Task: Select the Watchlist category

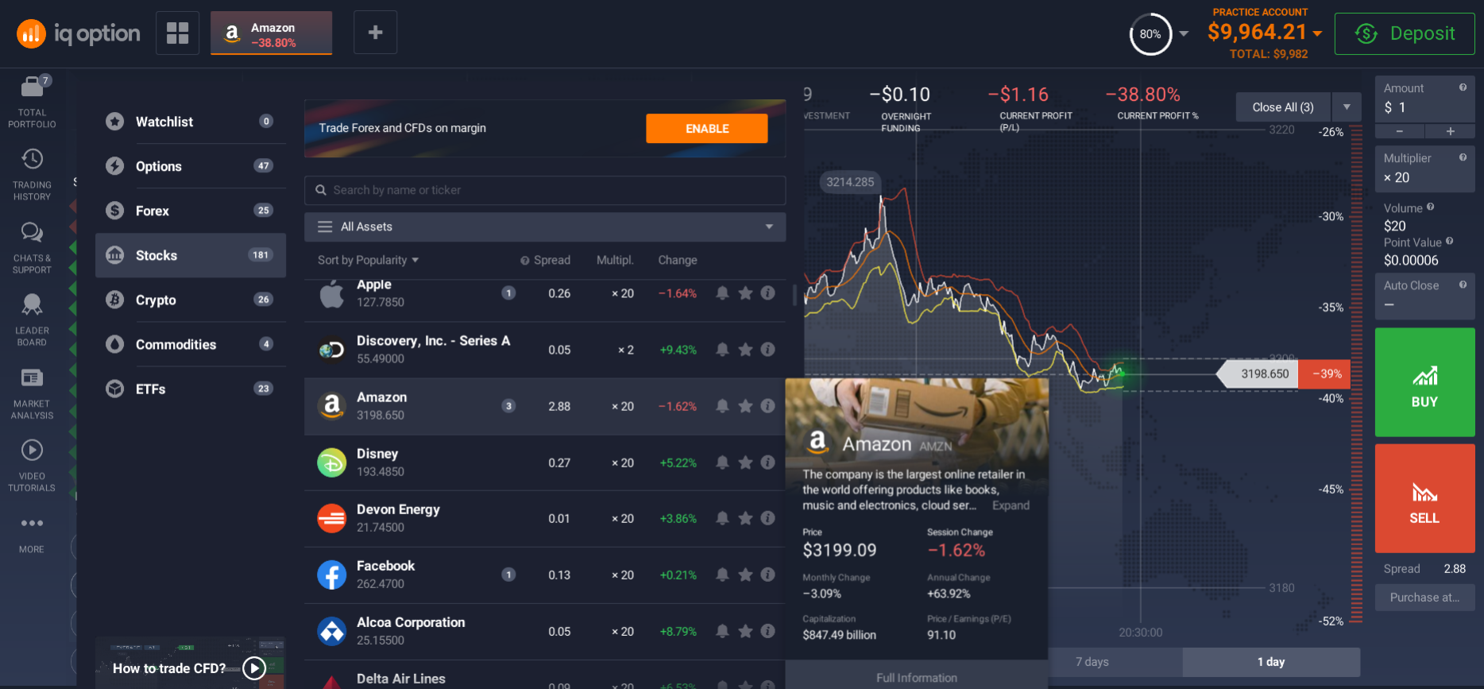Action: [x=191, y=122]
